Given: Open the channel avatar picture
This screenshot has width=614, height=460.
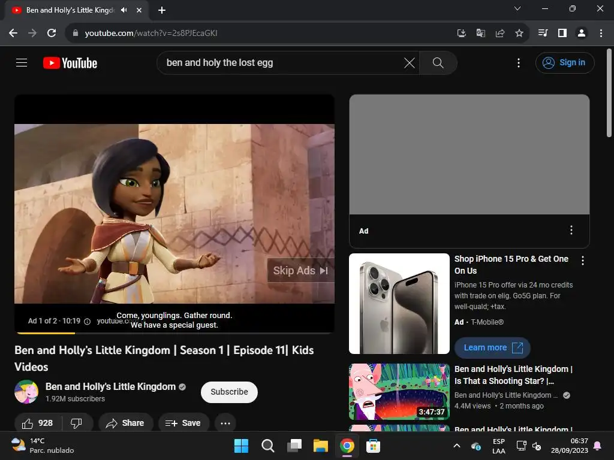Looking at the screenshot, I should pos(26,392).
